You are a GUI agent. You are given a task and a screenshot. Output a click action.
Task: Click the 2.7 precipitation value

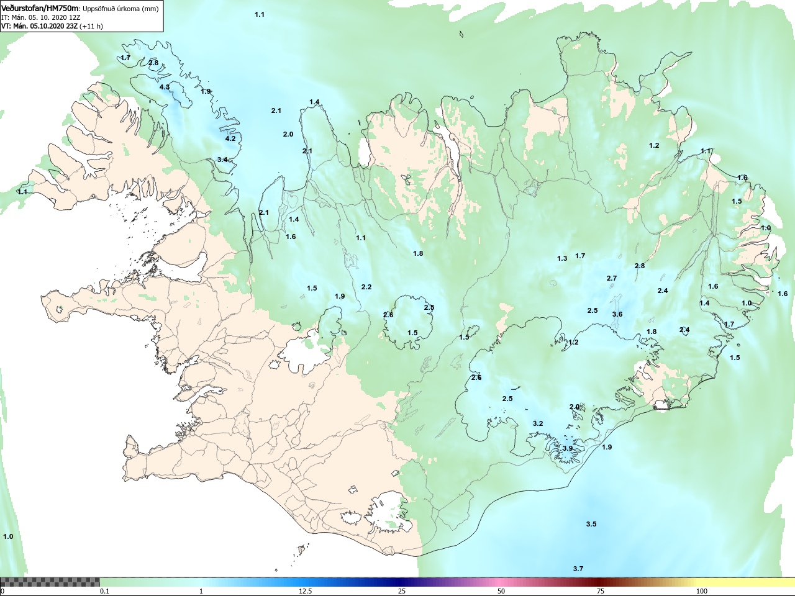[612, 278]
